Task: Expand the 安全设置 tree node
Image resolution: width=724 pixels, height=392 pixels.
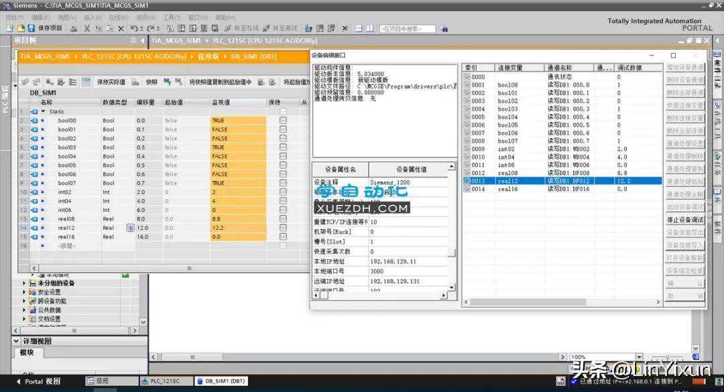Action: coord(25,292)
